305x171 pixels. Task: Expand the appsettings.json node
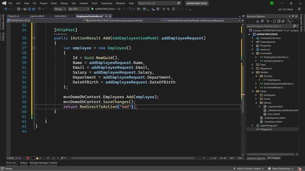point(253,125)
